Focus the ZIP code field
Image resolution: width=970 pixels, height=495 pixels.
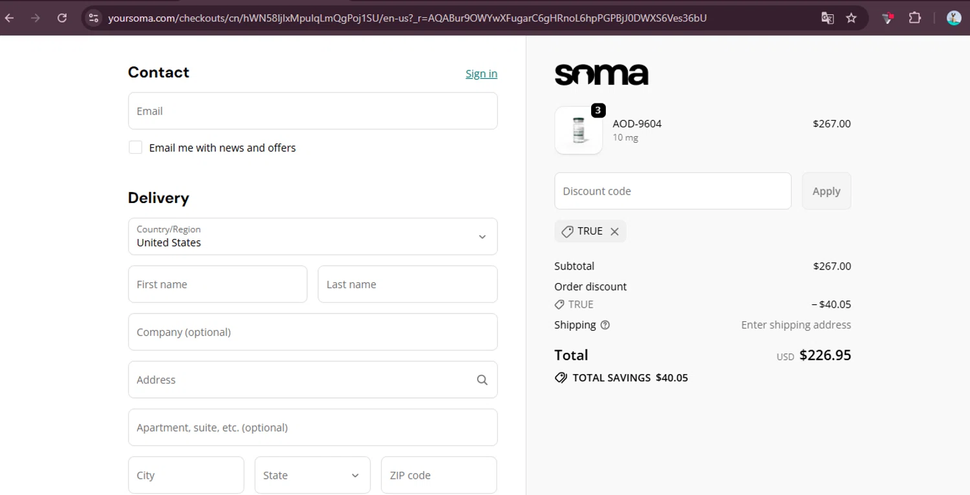point(439,475)
